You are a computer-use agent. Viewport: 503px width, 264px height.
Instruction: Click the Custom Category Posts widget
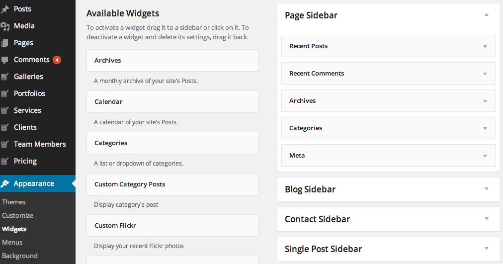[172, 184]
